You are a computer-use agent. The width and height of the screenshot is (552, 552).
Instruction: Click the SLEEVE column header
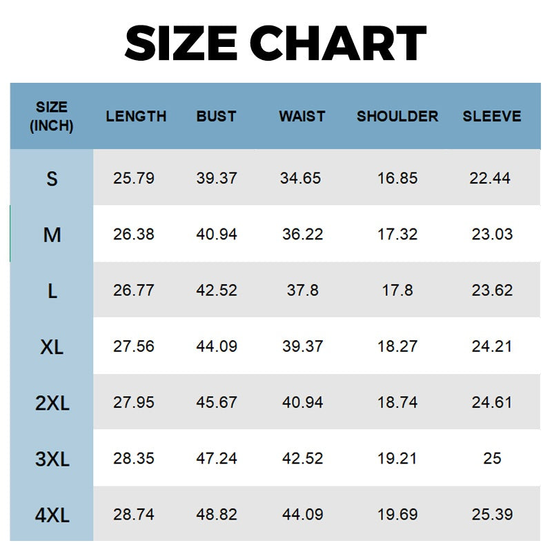(x=492, y=117)
